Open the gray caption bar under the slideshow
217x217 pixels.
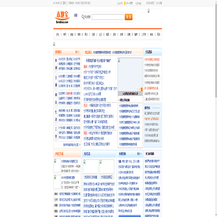[x=130, y=93]
